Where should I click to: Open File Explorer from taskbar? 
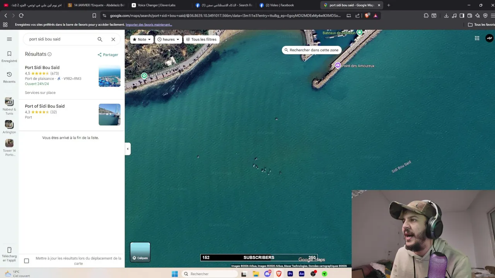click(x=256, y=274)
